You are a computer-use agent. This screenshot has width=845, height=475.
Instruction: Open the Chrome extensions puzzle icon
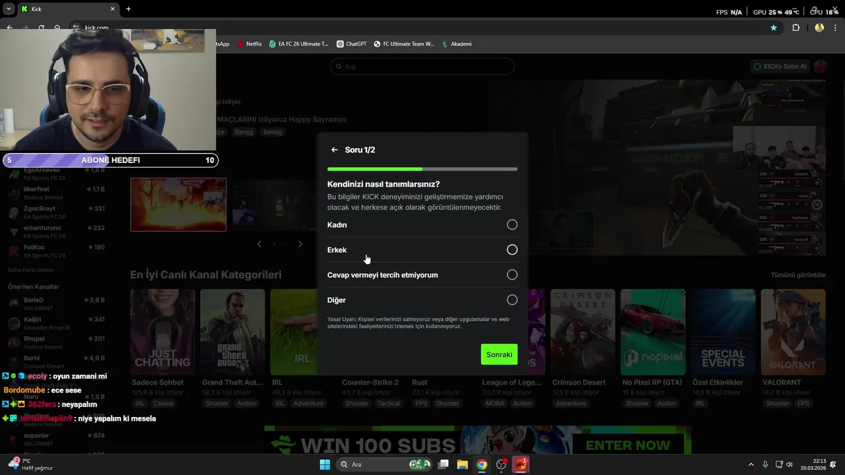[795, 28]
